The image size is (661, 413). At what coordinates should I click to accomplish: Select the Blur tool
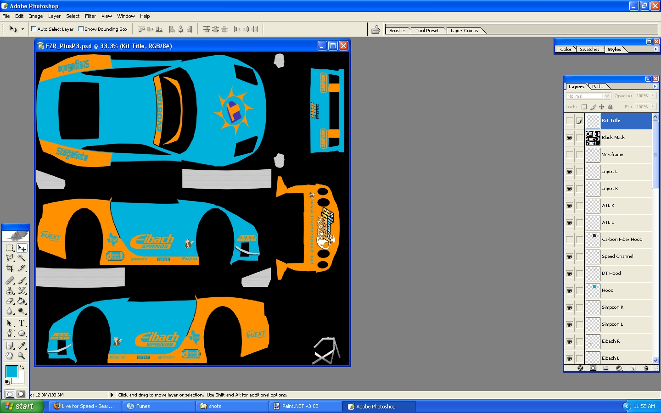10,311
